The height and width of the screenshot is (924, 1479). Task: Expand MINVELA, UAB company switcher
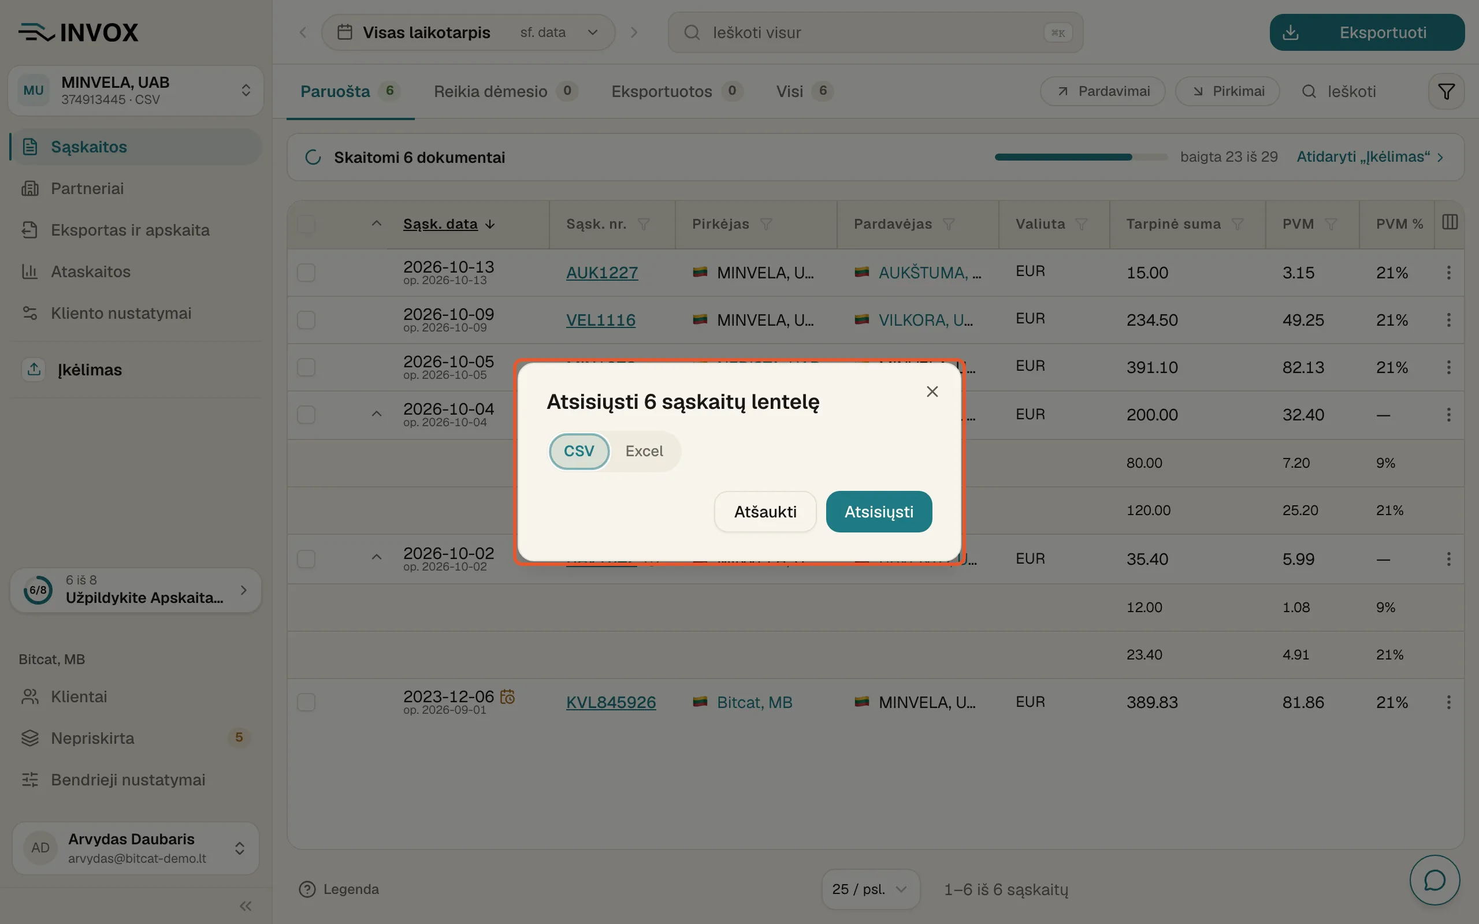136,91
